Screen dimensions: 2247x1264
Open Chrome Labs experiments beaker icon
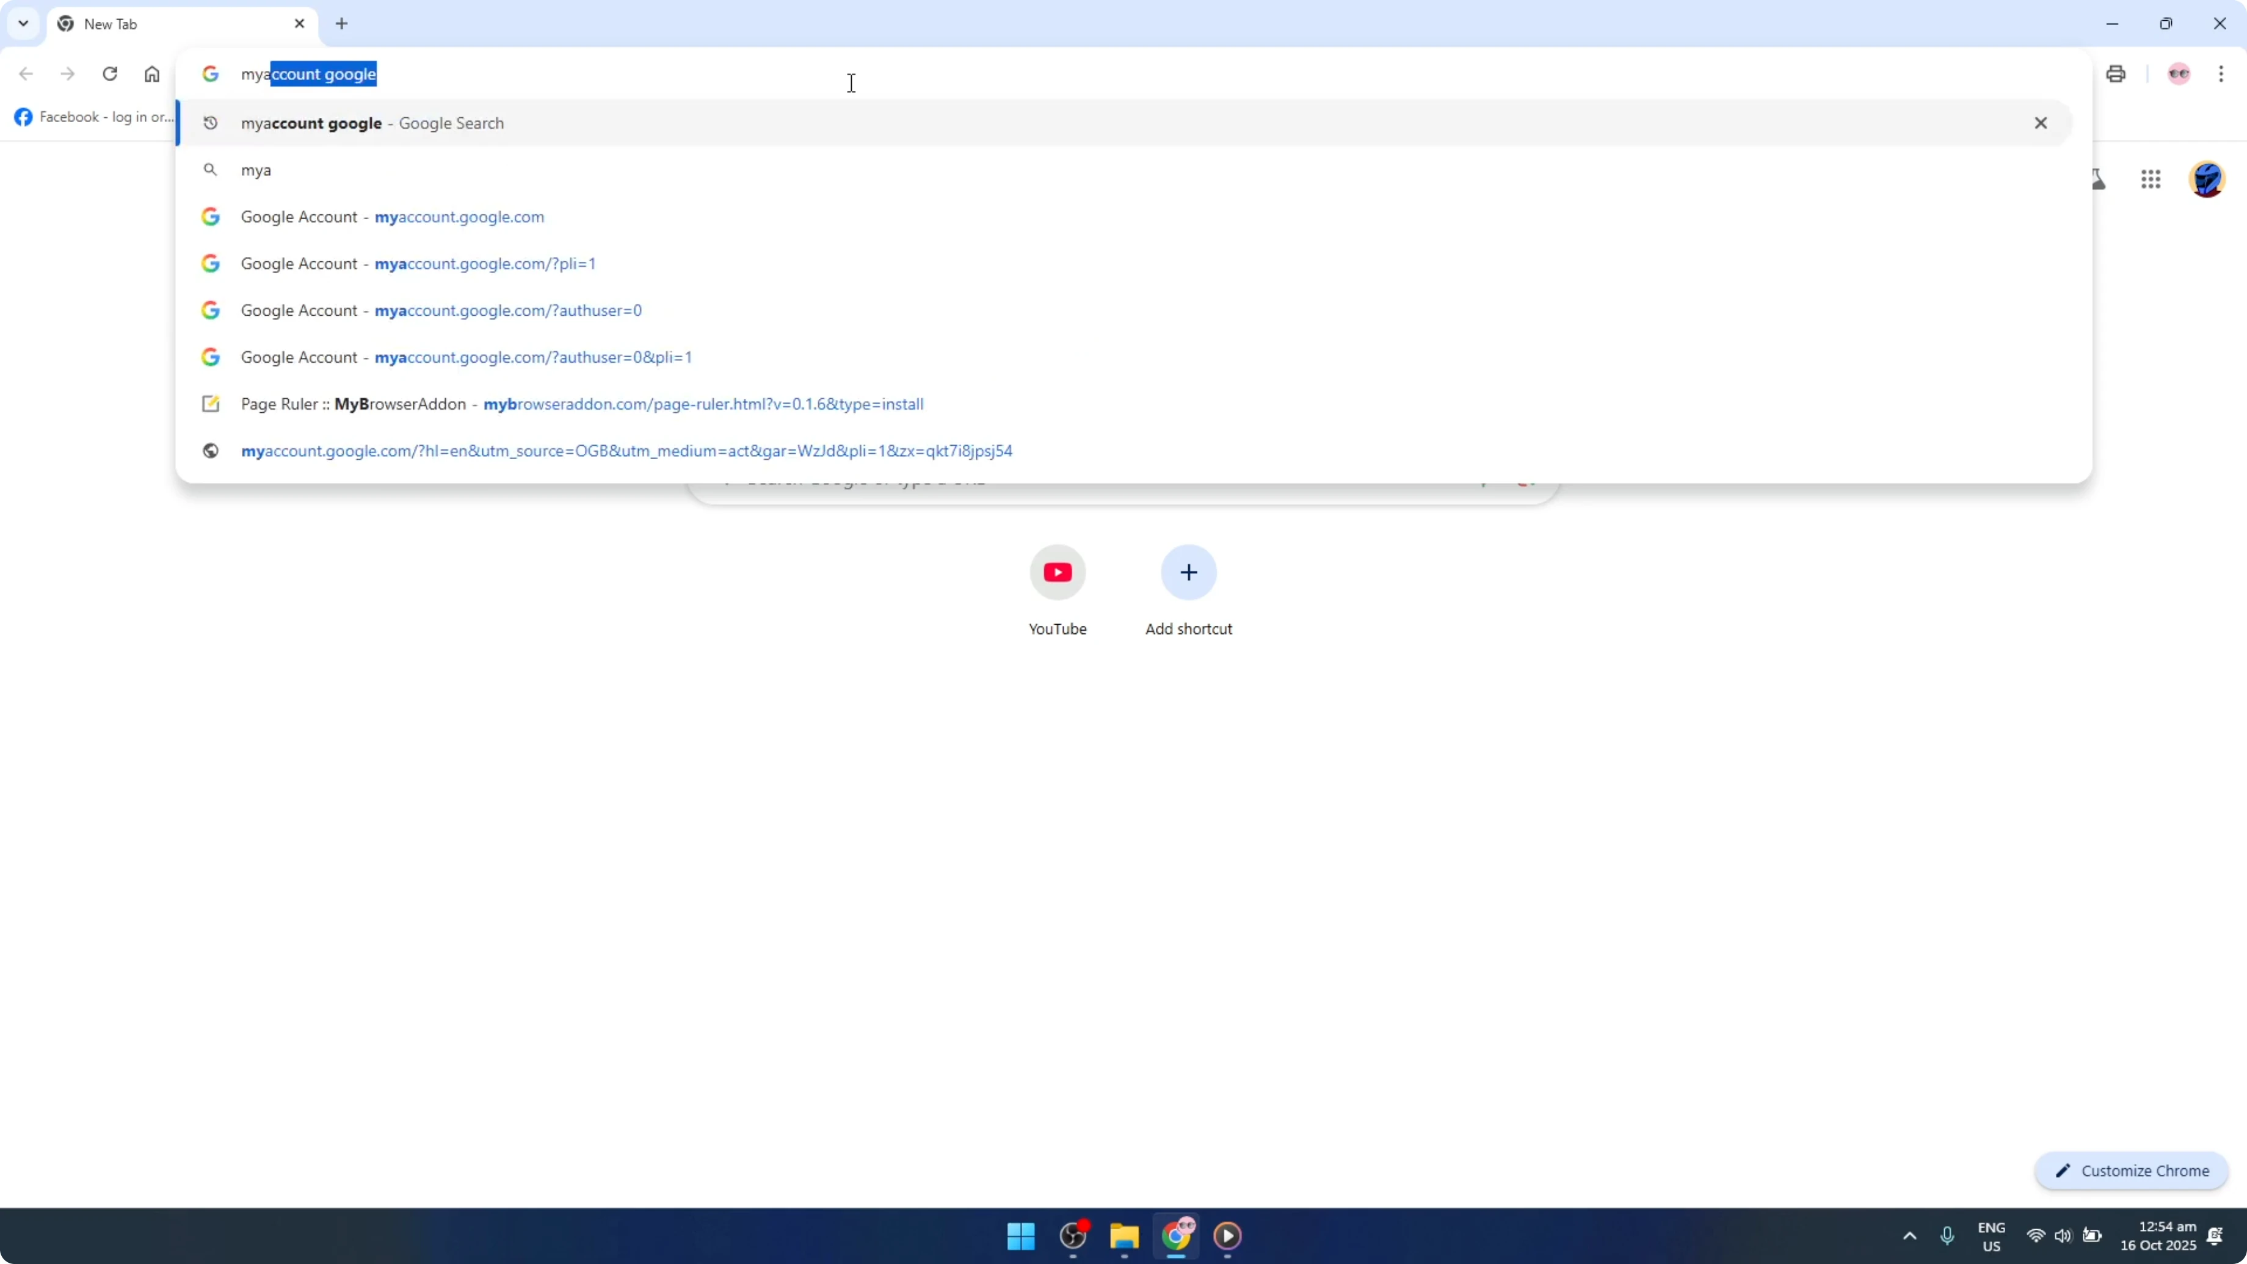[x=2098, y=179]
